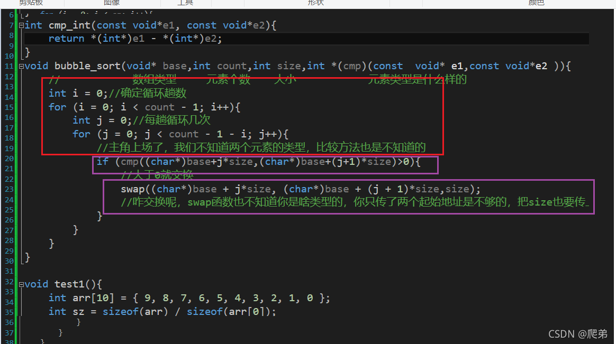Open the 颜色 ribbon section
This screenshot has width=616, height=344.
click(x=536, y=3)
